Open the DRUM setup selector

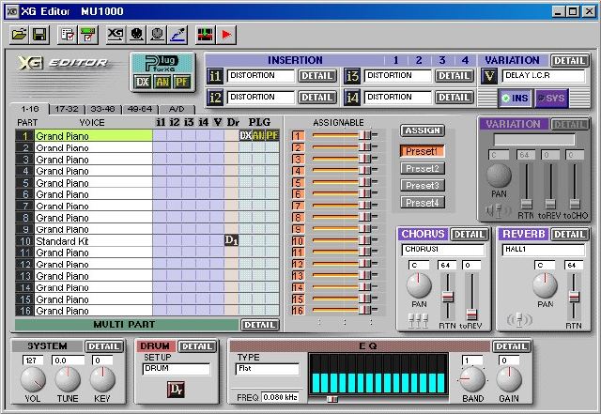tap(177, 369)
